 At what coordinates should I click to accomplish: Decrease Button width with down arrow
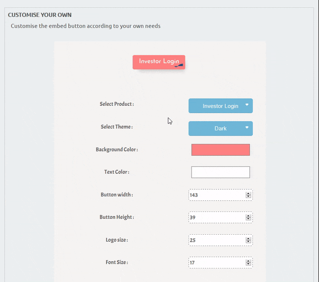(x=248, y=197)
